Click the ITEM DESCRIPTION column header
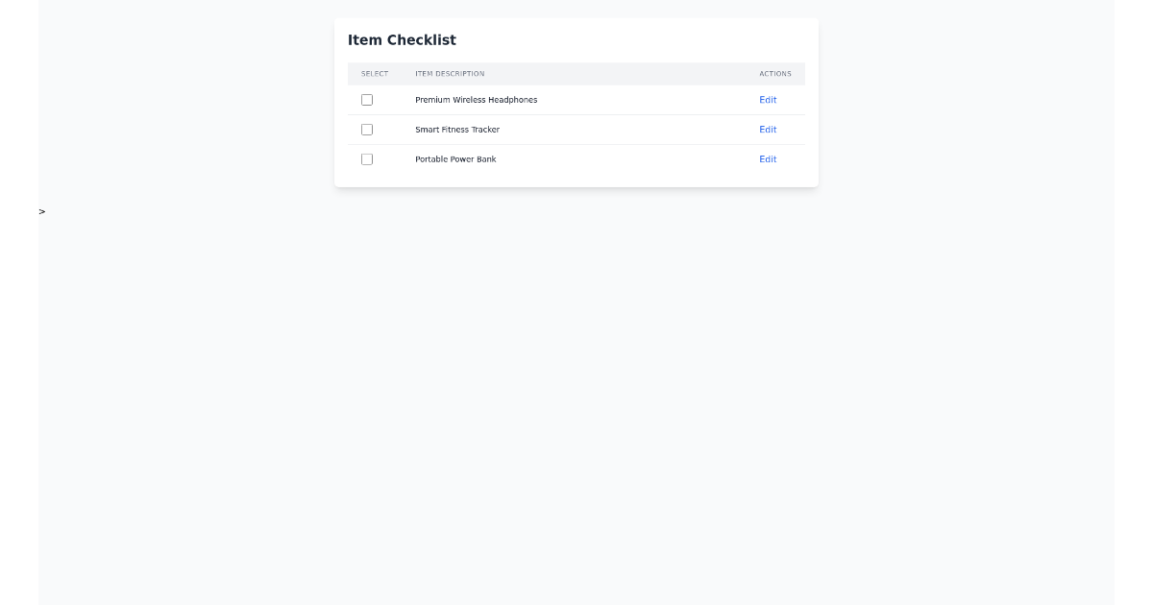 (448, 73)
